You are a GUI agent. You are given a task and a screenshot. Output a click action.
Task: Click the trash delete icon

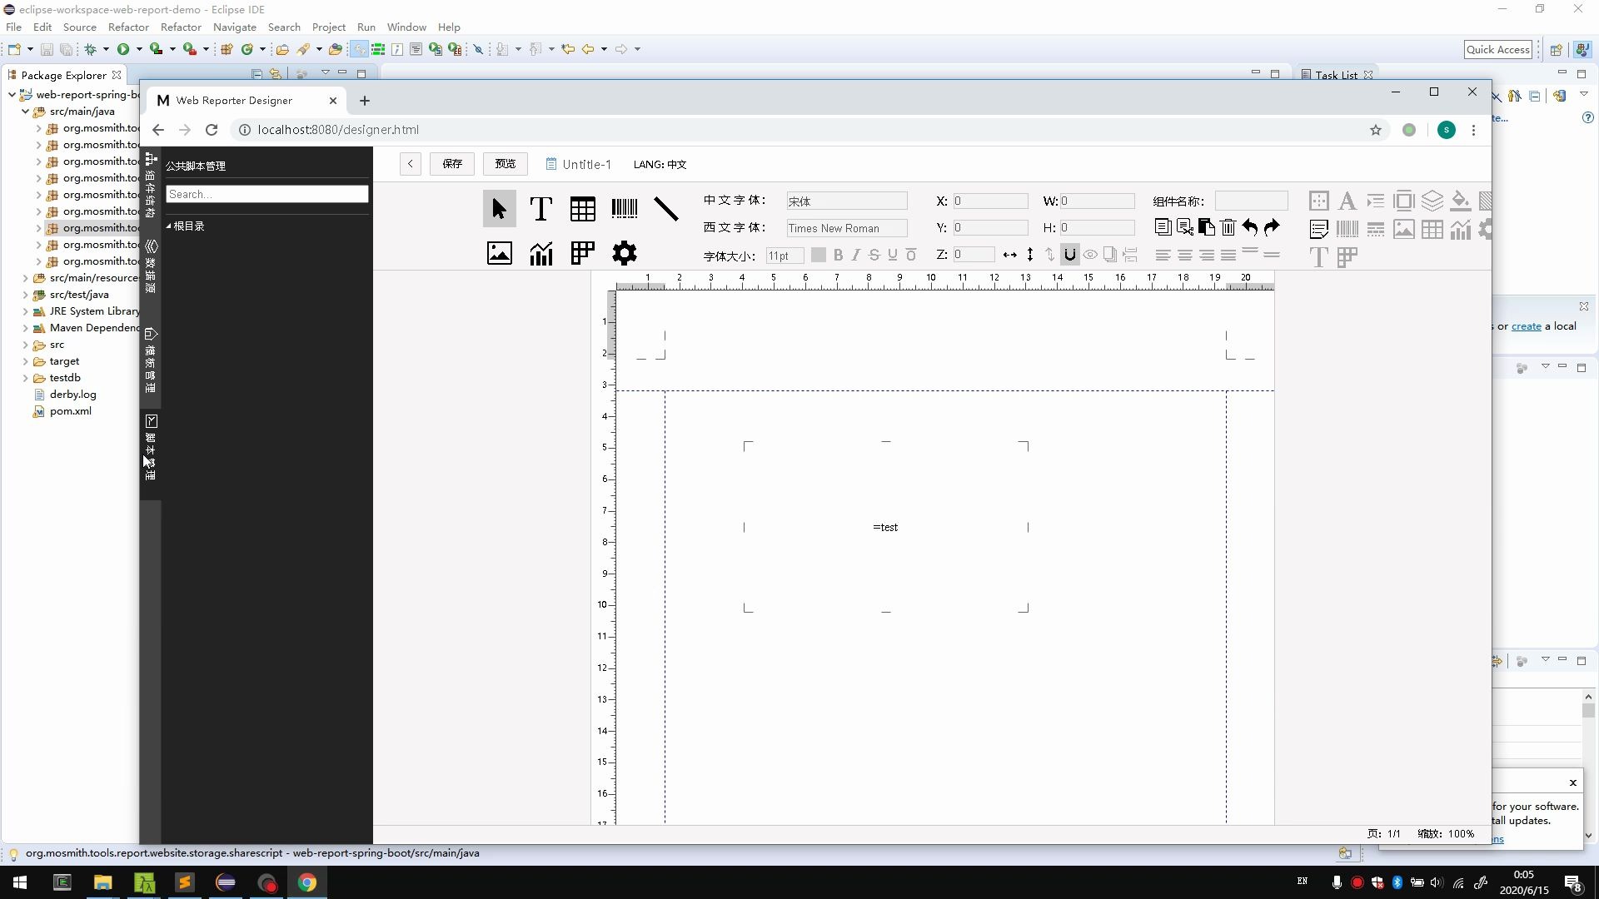(x=1228, y=227)
